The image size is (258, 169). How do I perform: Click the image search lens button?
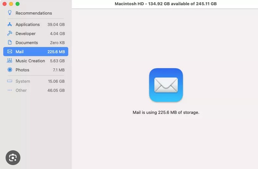13,158
